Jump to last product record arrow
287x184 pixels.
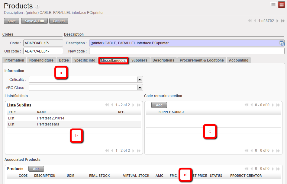tap(283, 21)
